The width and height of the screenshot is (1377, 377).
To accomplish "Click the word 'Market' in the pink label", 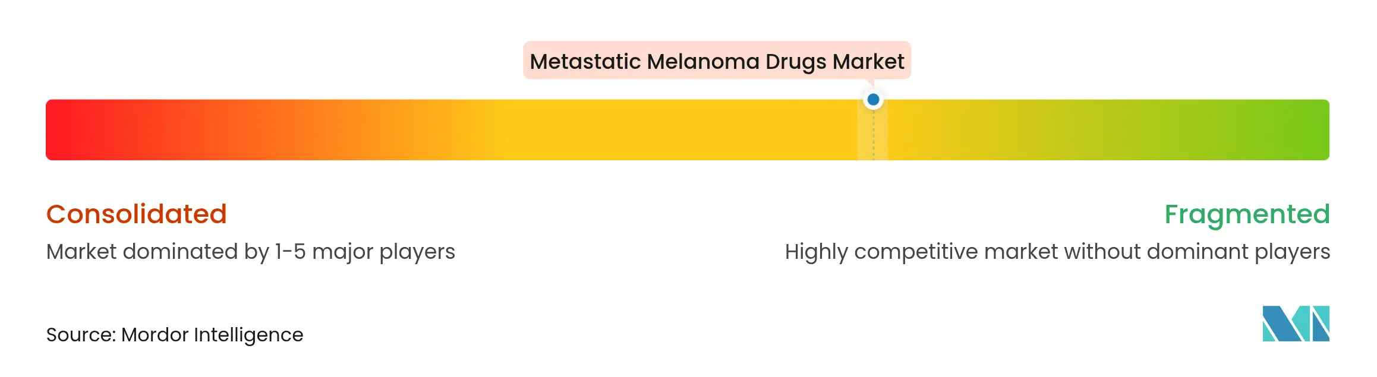I will click(868, 61).
